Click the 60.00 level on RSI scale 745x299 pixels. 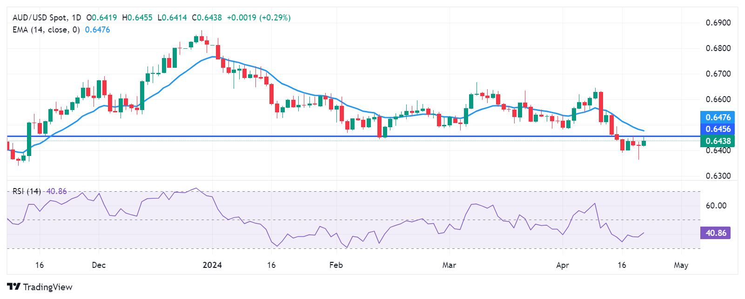coord(716,206)
